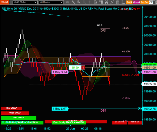Click the Day VWAP status label
This screenshot has width=157, height=132.
pos(12,108)
